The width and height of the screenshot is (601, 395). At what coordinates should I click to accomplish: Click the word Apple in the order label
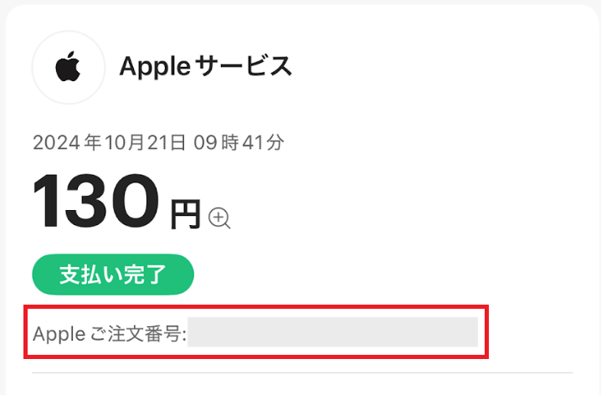(59, 335)
